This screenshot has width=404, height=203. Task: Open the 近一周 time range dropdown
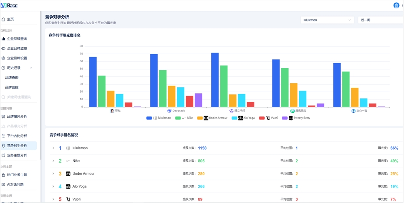pos(380,20)
